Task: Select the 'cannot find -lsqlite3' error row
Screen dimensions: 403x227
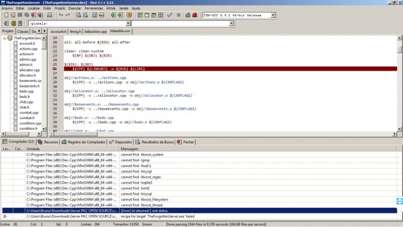Action: pos(199,182)
